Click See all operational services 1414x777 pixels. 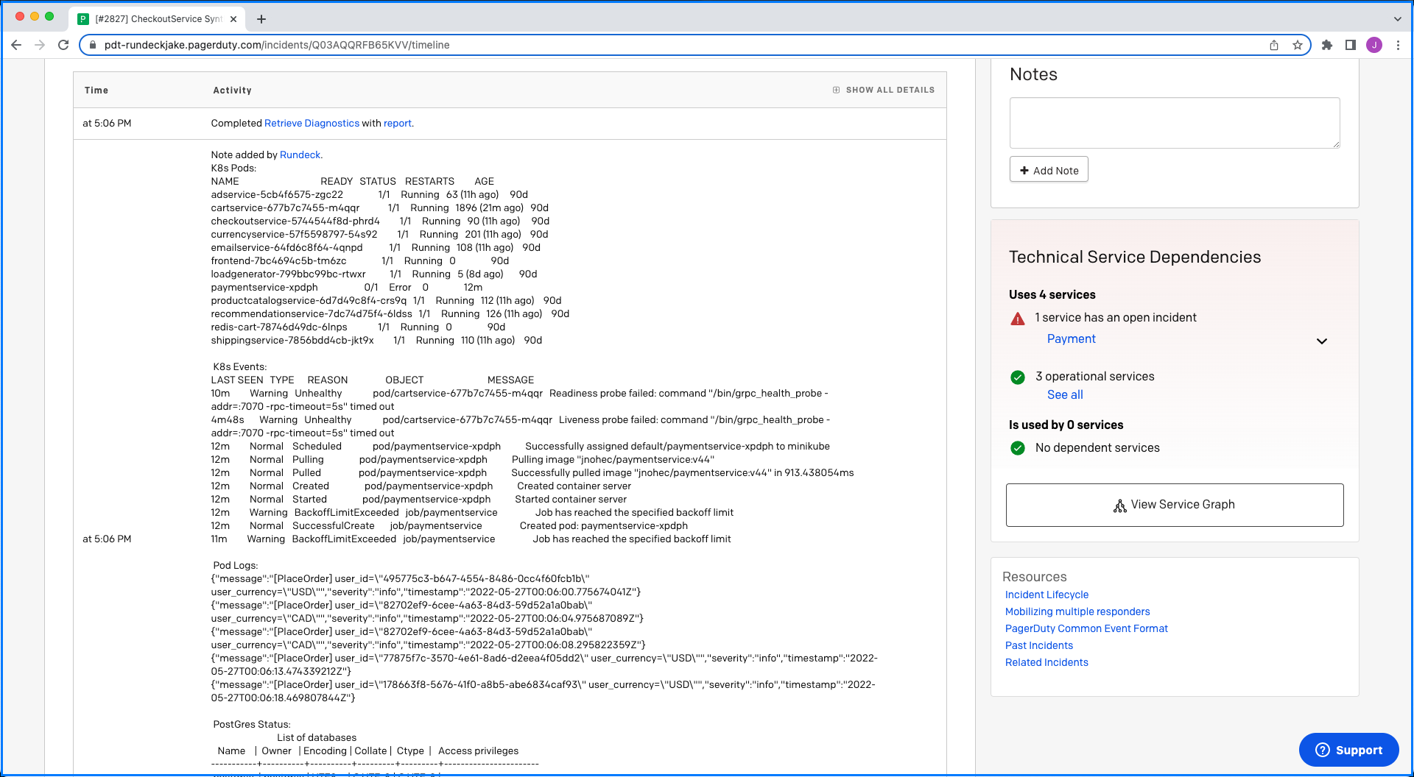point(1065,395)
